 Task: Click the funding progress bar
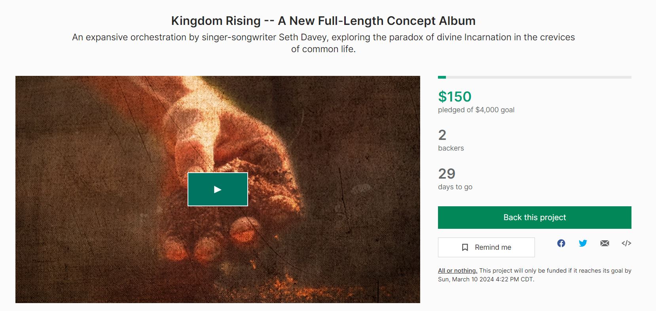point(535,77)
